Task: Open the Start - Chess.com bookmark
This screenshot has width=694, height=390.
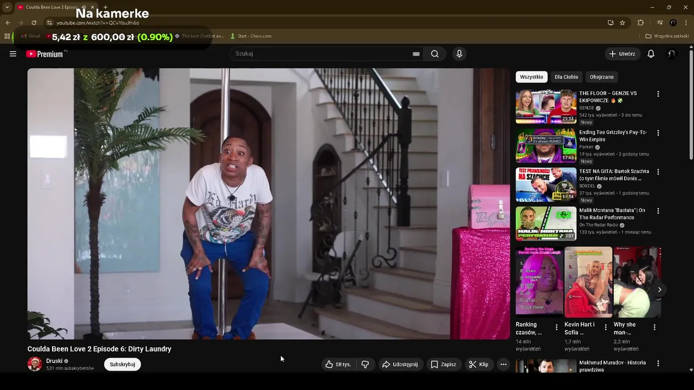Action: coord(250,36)
